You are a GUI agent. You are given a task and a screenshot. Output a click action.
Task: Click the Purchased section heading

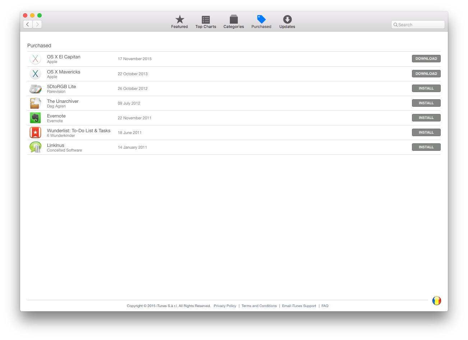(39, 46)
